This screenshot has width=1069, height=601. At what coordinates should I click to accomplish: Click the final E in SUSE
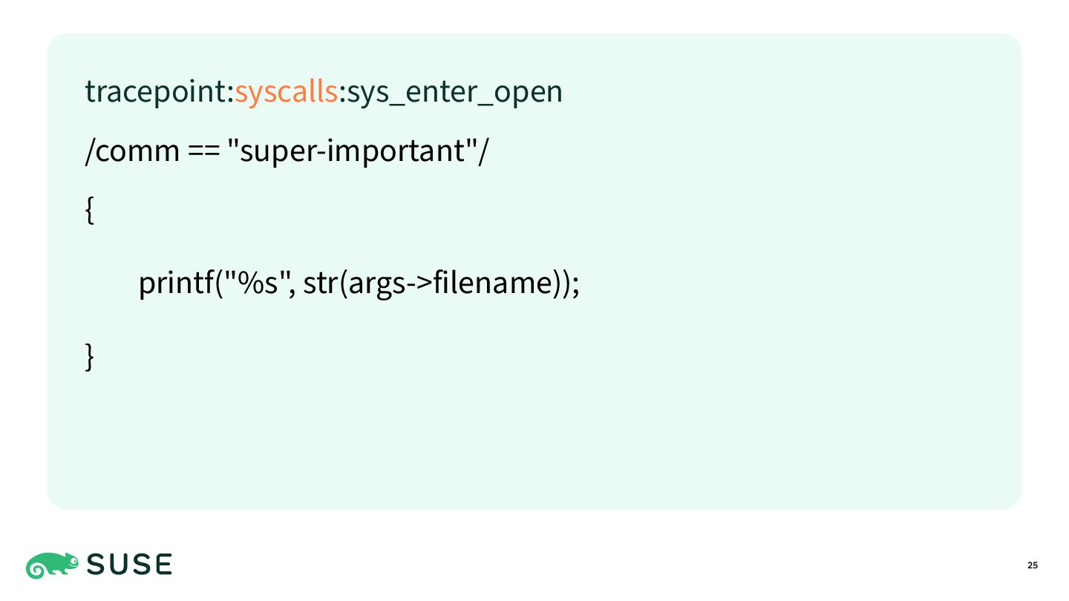pos(163,565)
